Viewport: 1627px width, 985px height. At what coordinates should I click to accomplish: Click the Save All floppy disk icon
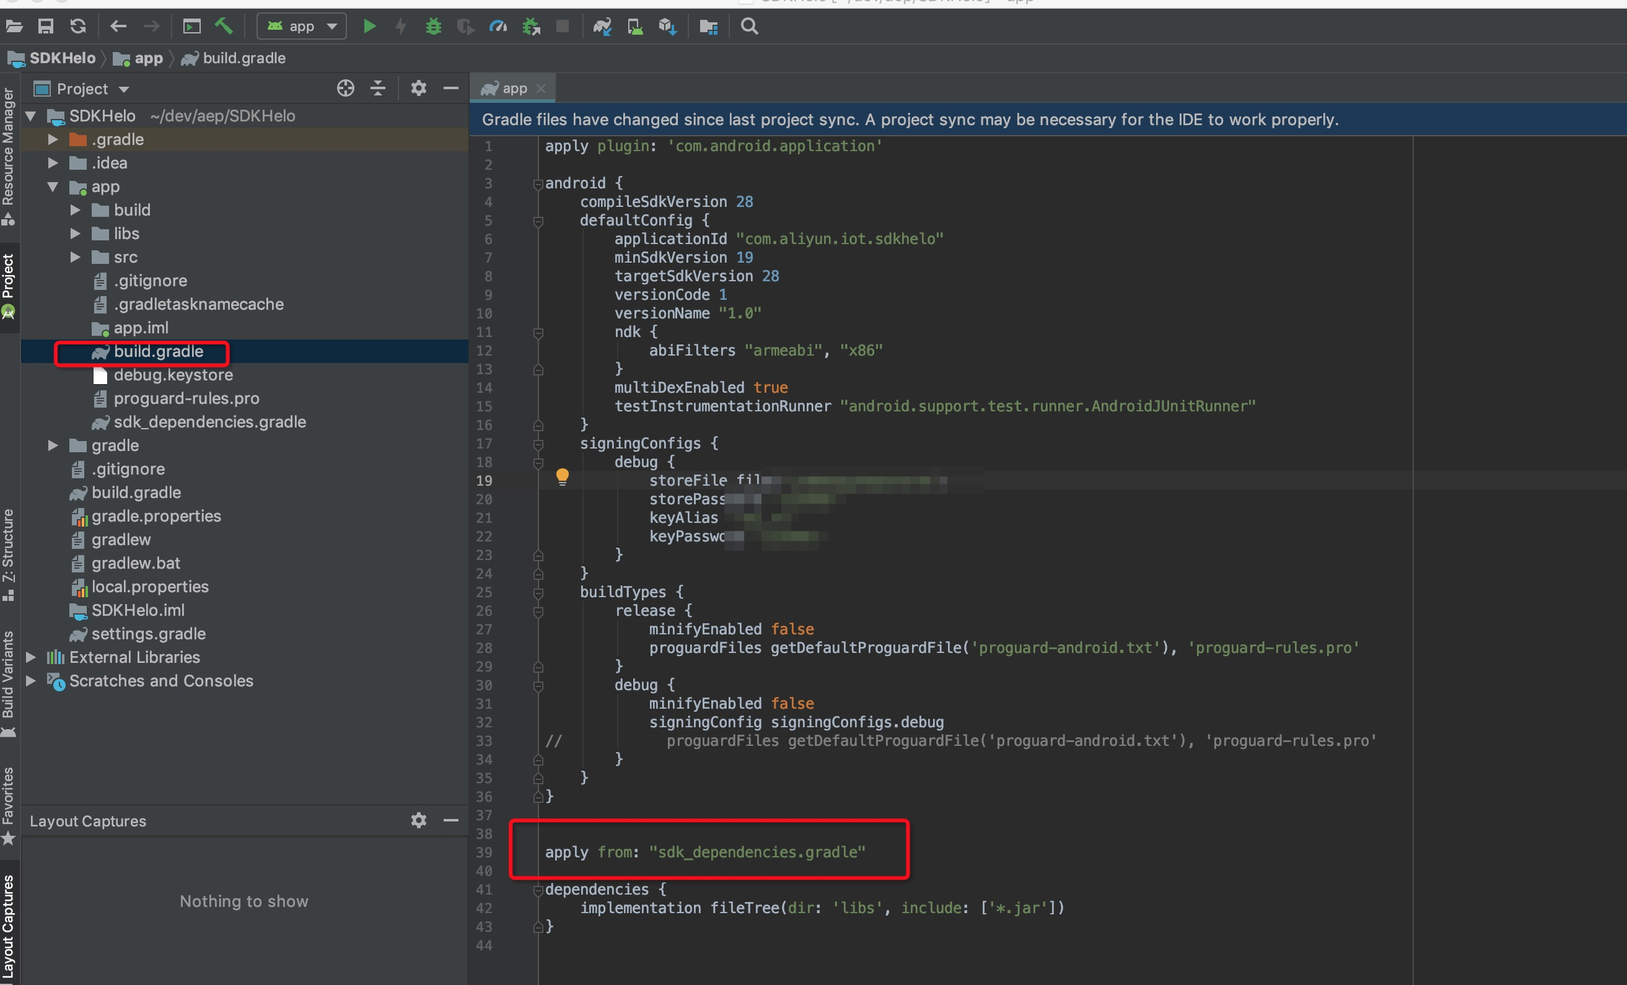pos(46,27)
